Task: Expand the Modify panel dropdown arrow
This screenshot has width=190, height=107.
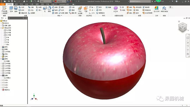Action: click(x=62, y=16)
